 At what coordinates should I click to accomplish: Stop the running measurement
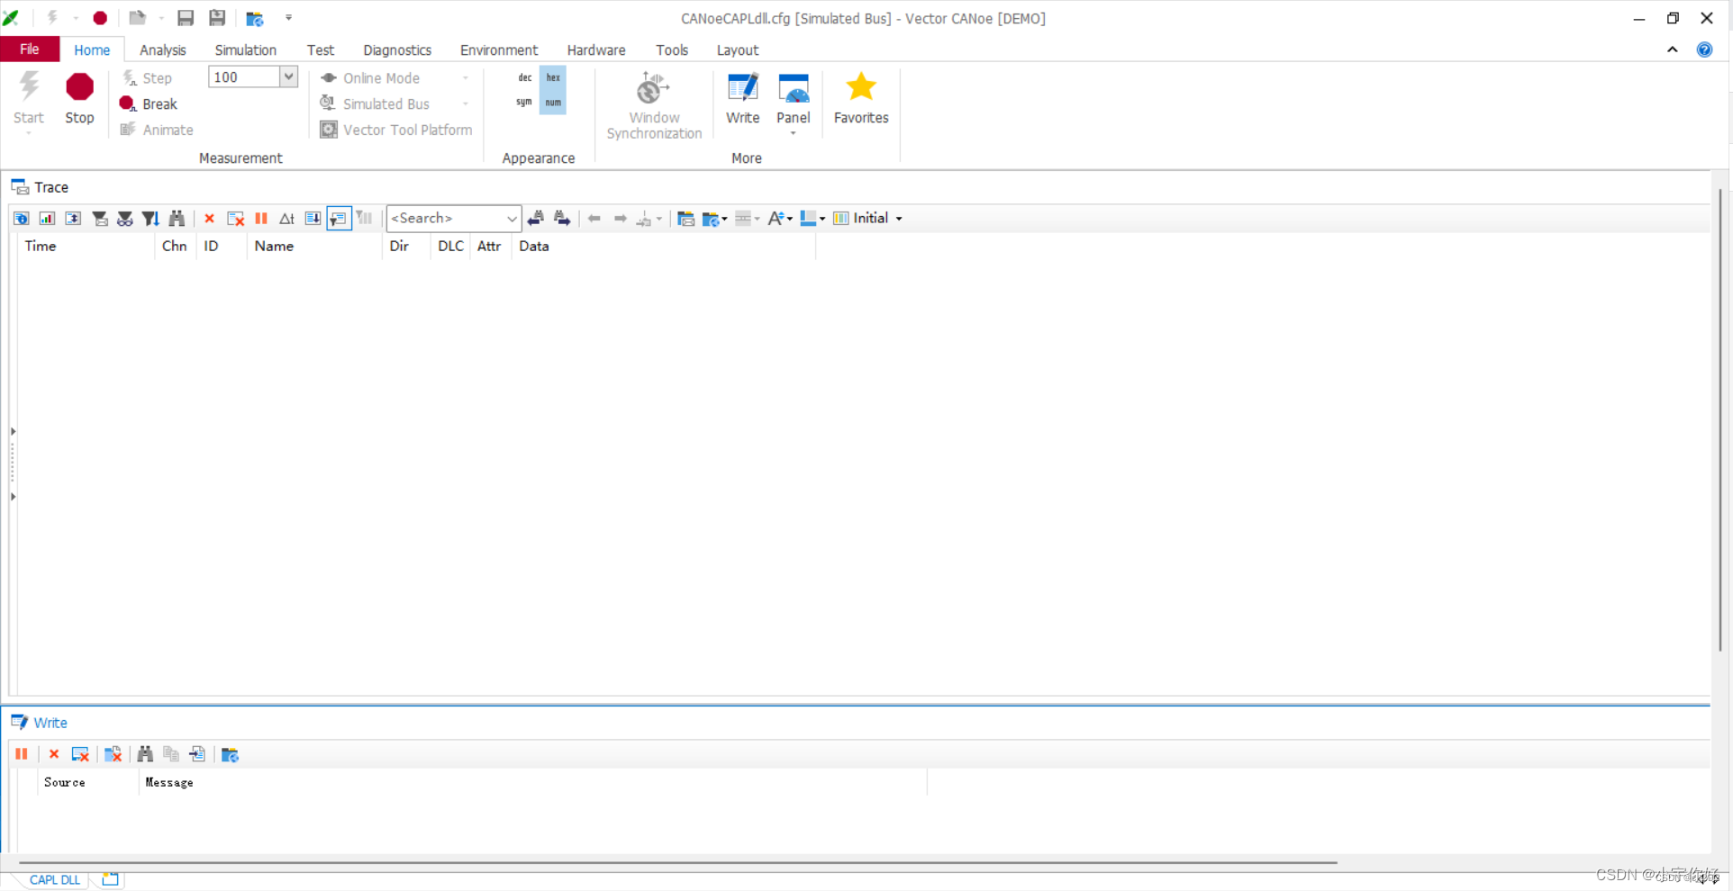(79, 98)
